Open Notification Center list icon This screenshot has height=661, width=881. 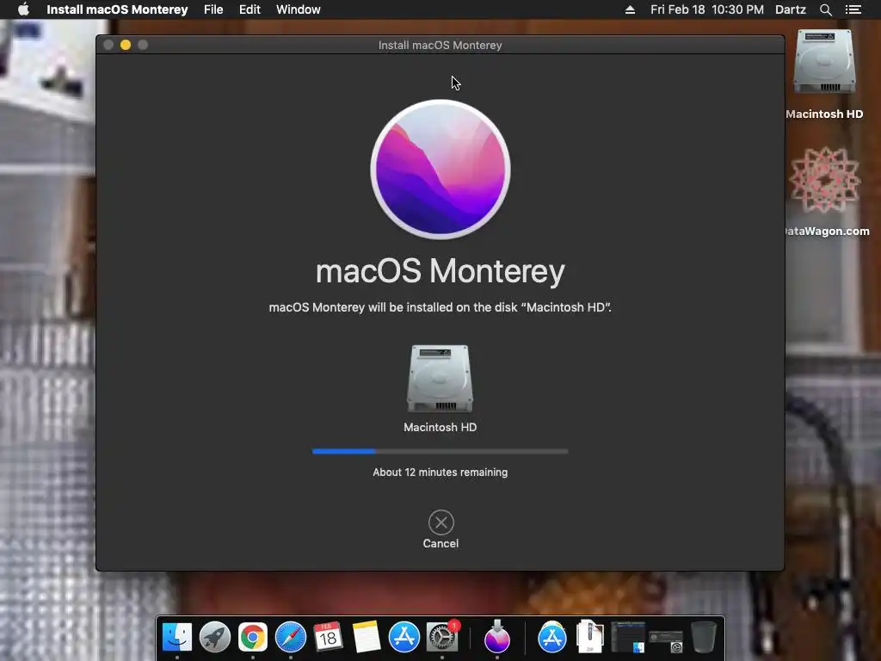[x=853, y=9]
